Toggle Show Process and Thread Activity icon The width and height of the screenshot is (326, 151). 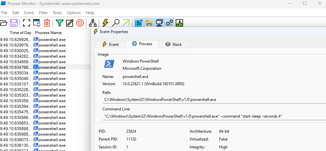[170, 23]
